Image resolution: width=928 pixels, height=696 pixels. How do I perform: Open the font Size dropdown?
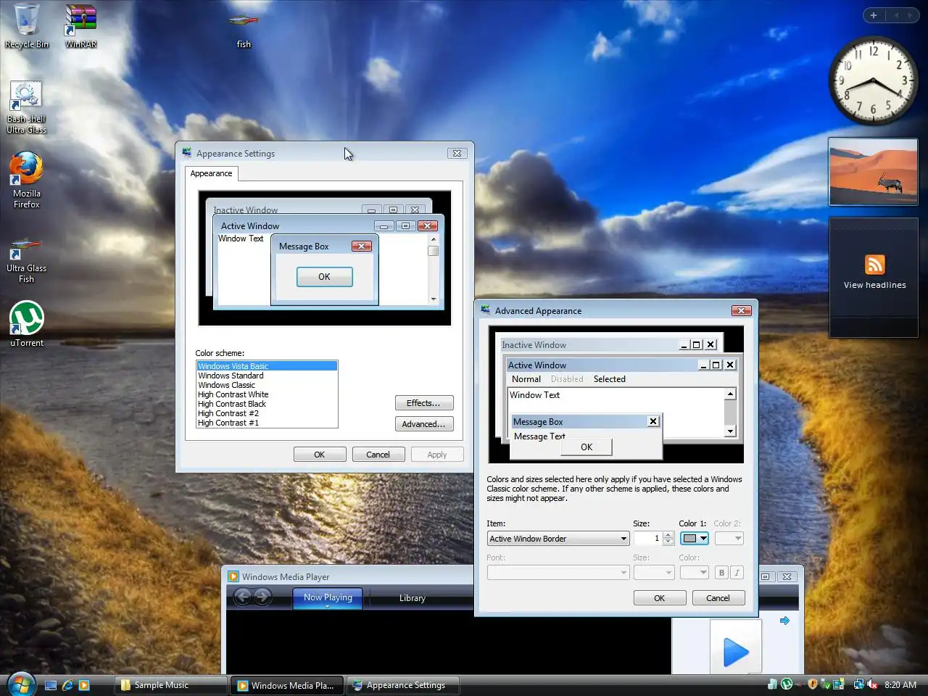tap(654, 573)
